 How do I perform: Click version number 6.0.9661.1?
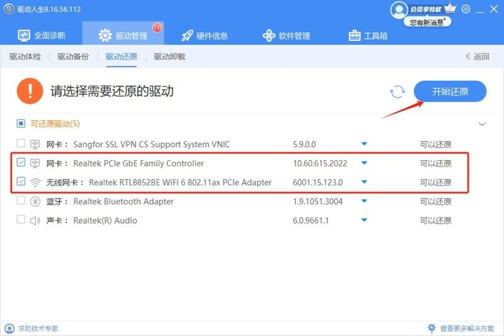coord(311,221)
